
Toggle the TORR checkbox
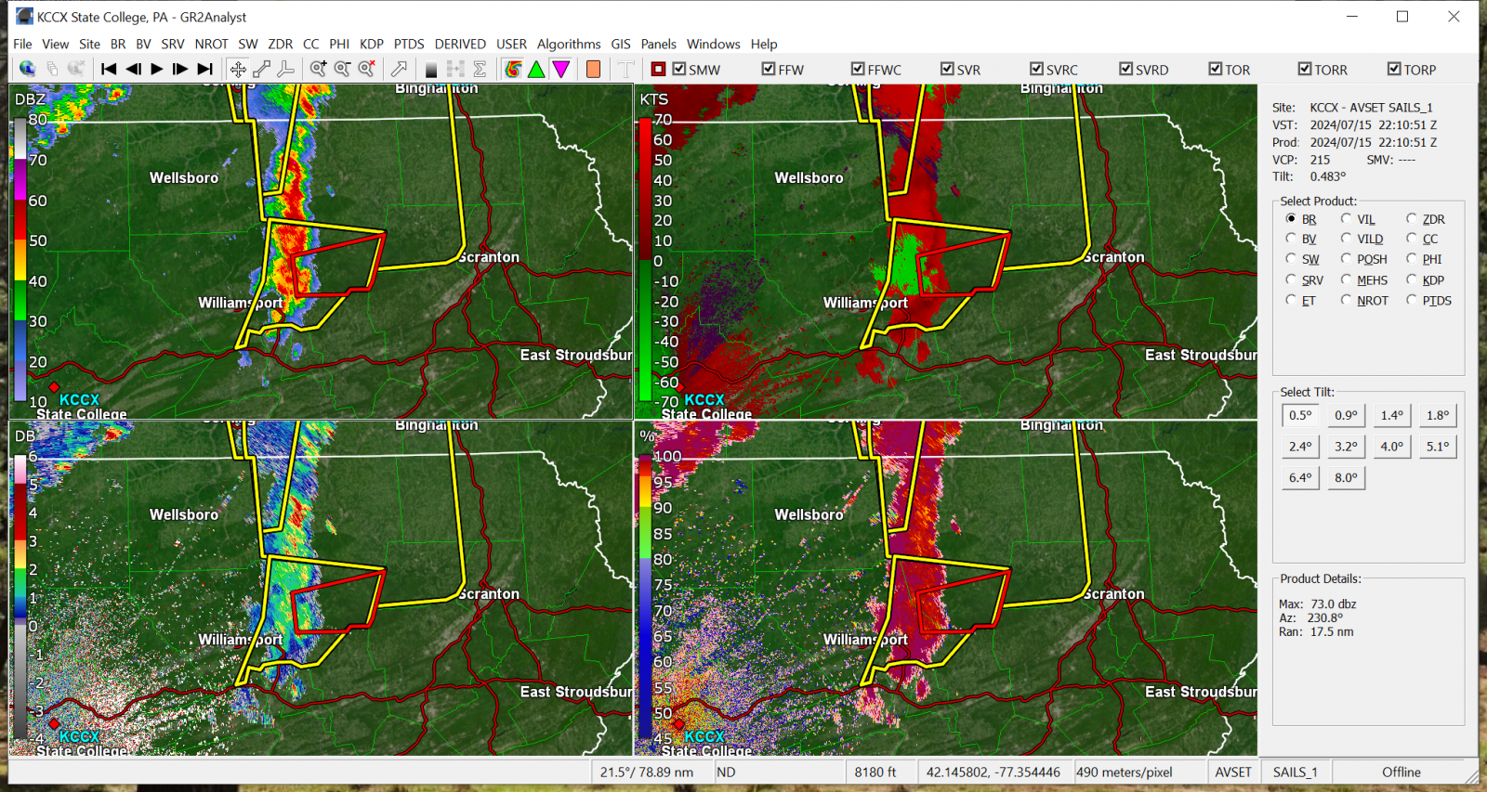tap(1305, 69)
